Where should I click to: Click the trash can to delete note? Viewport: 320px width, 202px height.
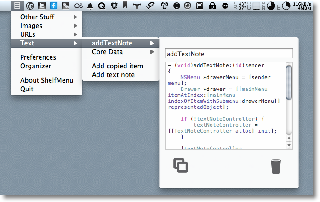click(x=275, y=166)
